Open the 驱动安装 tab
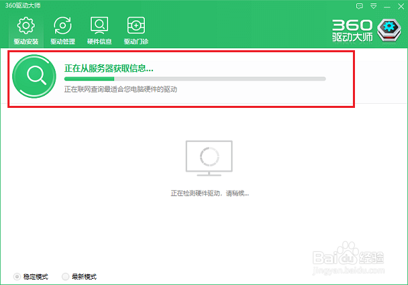The height and width of the screenshot is (285, 408). (x=26, y=31)
